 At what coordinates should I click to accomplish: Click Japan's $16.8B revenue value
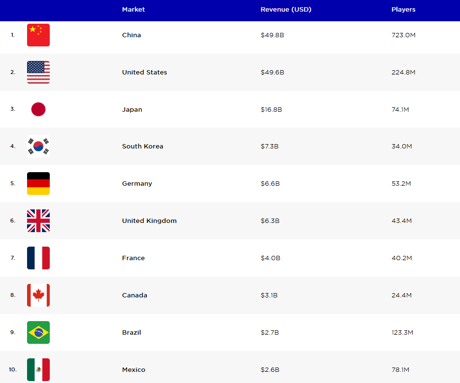(272, 110)
